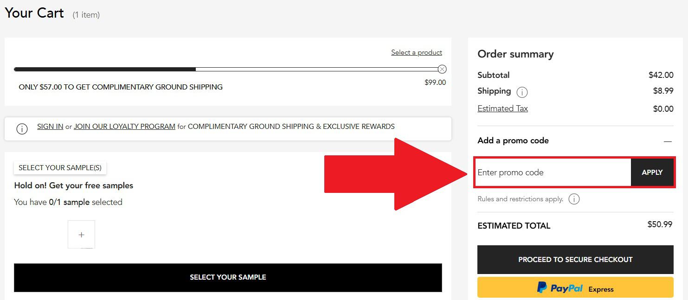Apply the promo code
The height and width of the screenshot is (300, 688).
pyautogui.click(x=652, y=172)
